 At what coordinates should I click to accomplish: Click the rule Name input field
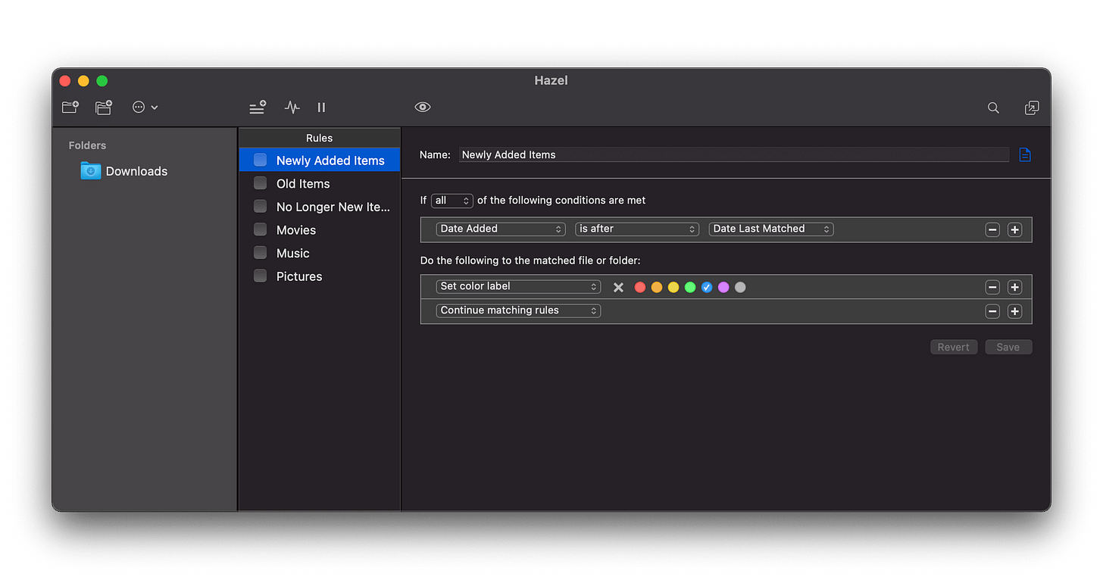tap(733, 154)
